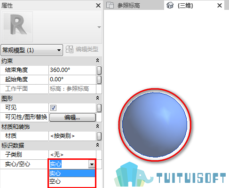Click the floor plan icon on 参照标高 tab
Viewport: 229px width, 188px height.
point(110,5)
